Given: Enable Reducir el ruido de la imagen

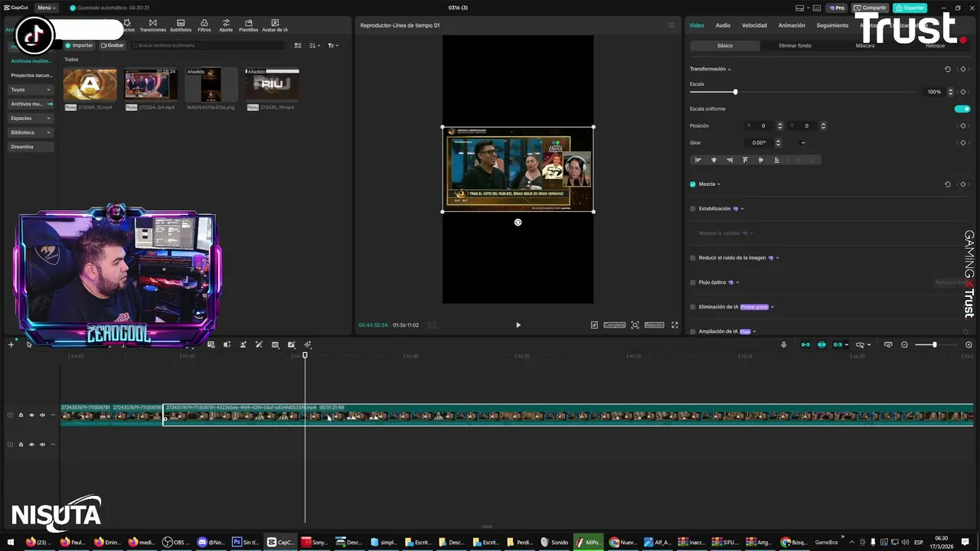Looking at the screenshot, I should (693, 258).
